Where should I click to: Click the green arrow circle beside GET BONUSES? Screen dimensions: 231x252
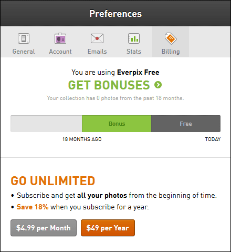point(158,85)
